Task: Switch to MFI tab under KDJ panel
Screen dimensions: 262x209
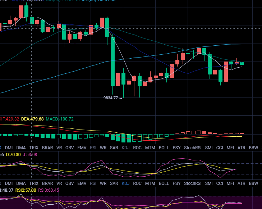Action: 230,183
